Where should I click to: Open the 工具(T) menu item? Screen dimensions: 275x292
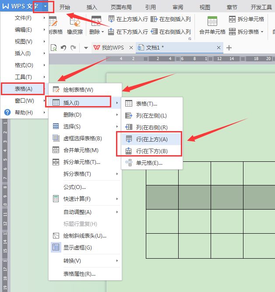coord(24,77)
